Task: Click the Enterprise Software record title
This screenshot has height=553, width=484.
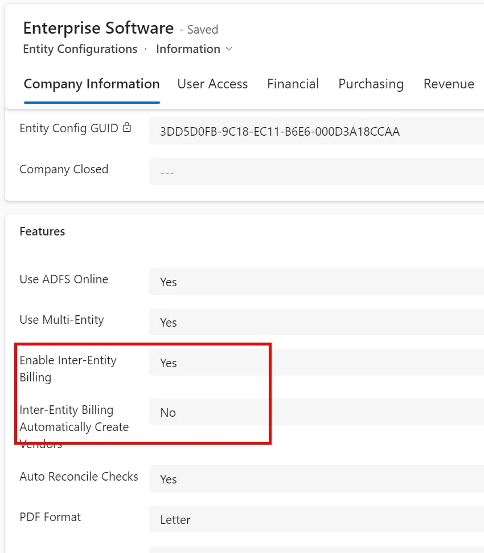Action: coord(99,28)
